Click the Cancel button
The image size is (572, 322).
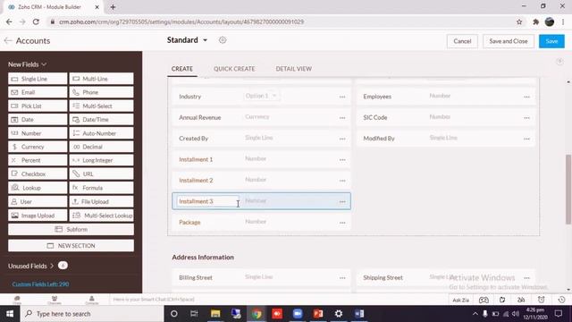(462, 41)
